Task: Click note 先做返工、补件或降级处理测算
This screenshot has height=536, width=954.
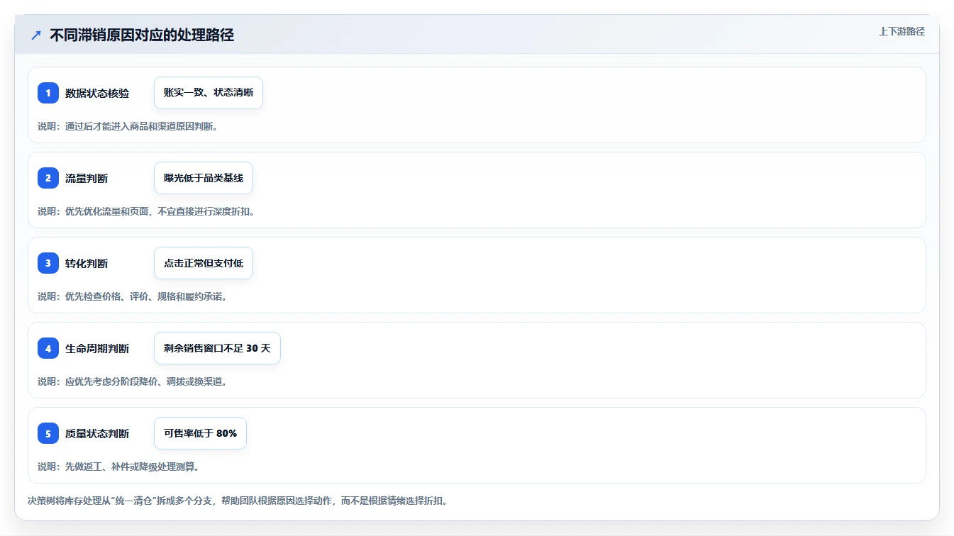Action: click(118, 467)
